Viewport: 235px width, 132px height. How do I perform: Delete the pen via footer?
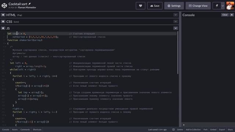coord(180,129)
